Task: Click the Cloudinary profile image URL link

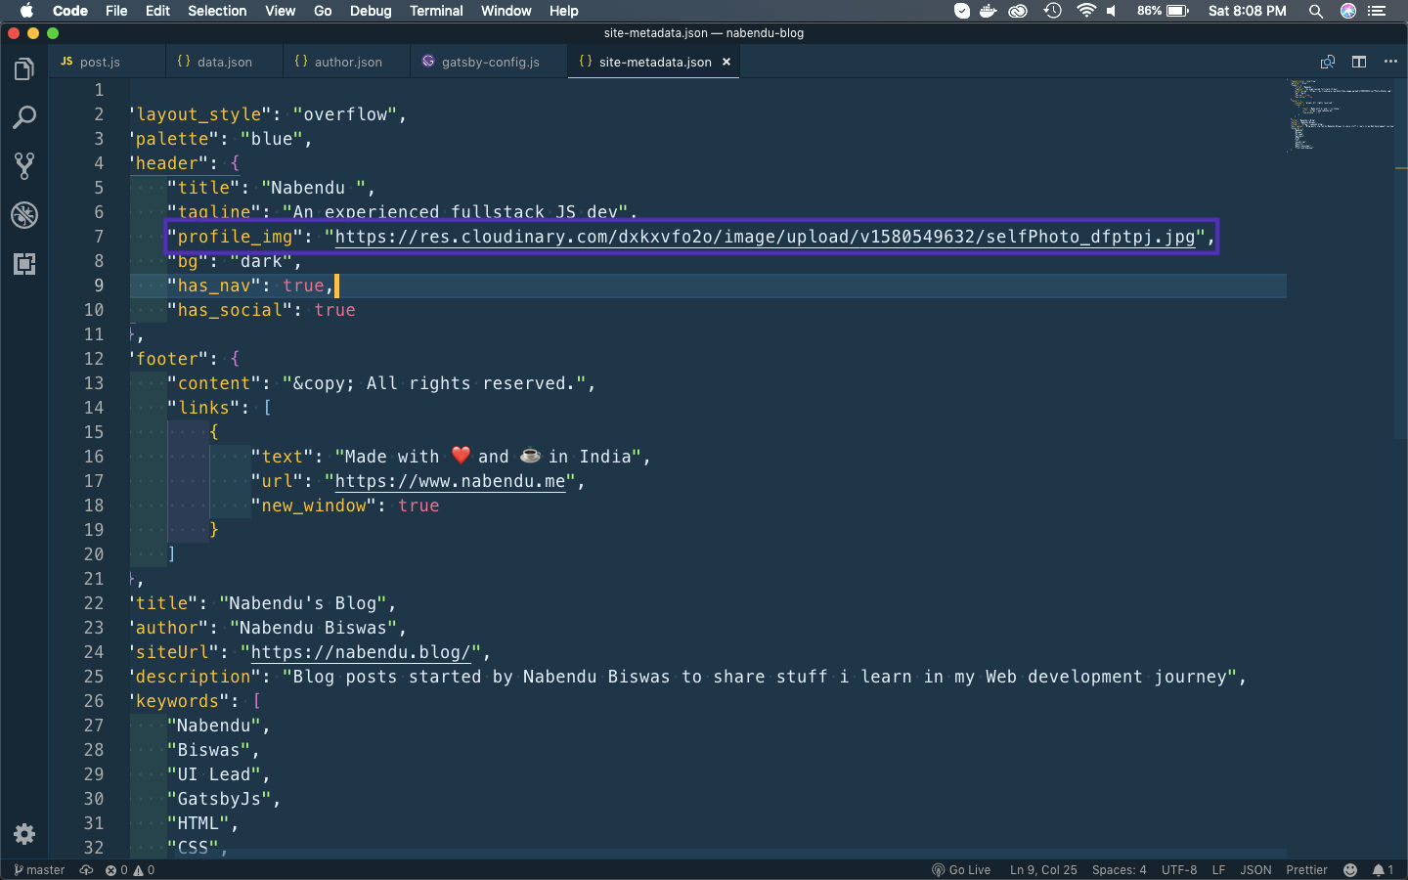Action: [x=765, y=237]
